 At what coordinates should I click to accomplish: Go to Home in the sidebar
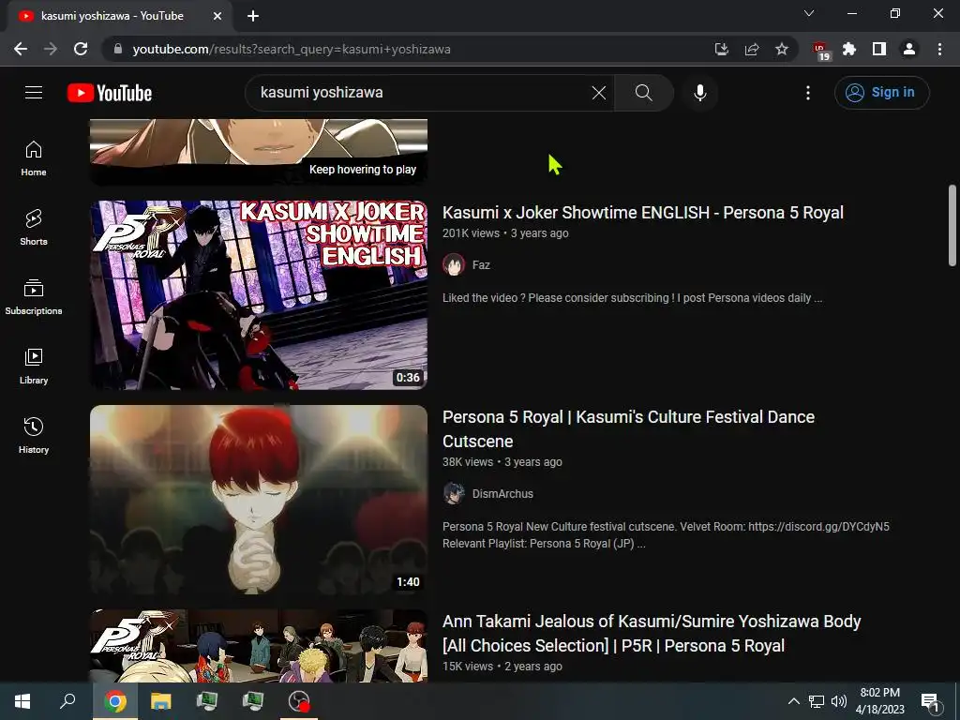tap(34, 158)
